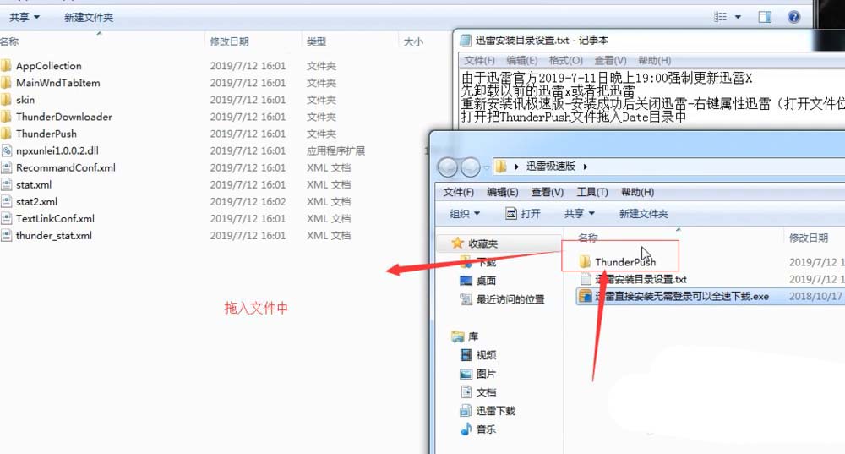
Task: Expand the 组织 dropdown
Action: (x=465, y=214)
